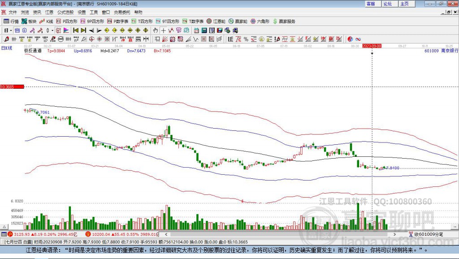Click the 客服 button in title bar
The image size is (459, 259).
click(x=372, y=4)
